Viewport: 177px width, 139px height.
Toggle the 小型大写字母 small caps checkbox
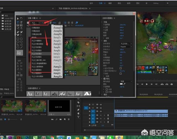click(x=120, y=68)
